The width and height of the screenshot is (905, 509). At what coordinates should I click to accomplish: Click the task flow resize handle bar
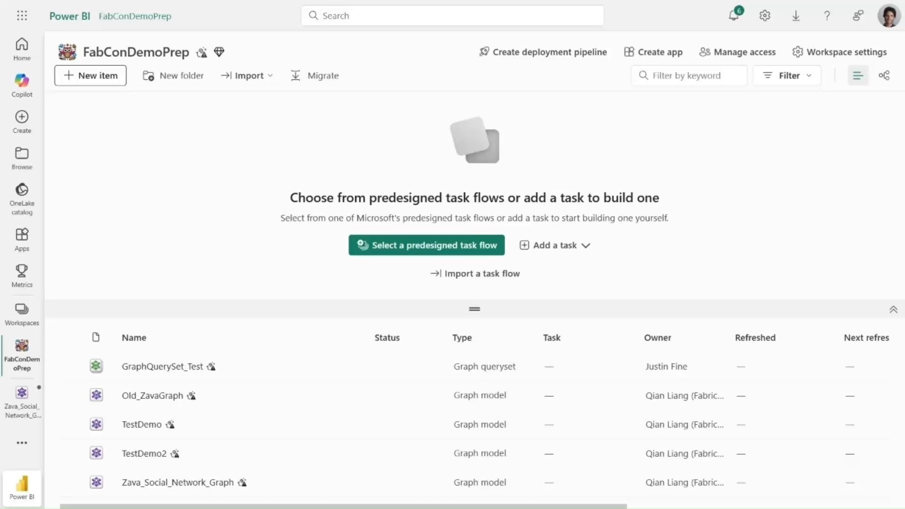(474, 309)
